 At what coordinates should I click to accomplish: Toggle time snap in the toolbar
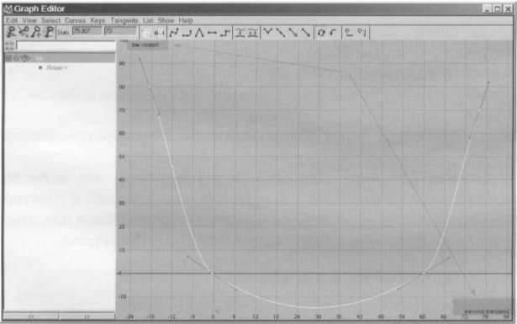pos(240,33)
